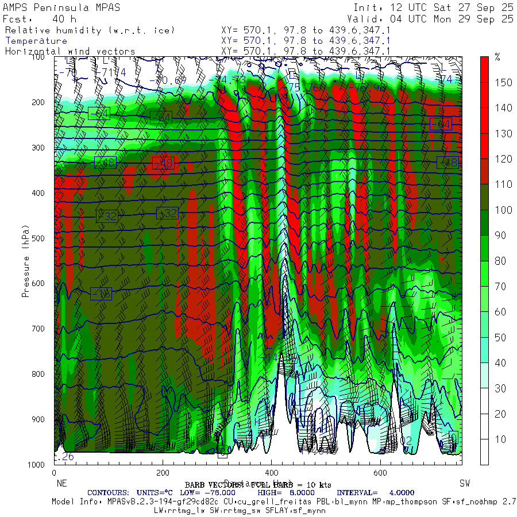Screen dimensions: 517x517
Task: Click the 'INTERVAL= 4.0000' footer value
Action: pos(376,493)
